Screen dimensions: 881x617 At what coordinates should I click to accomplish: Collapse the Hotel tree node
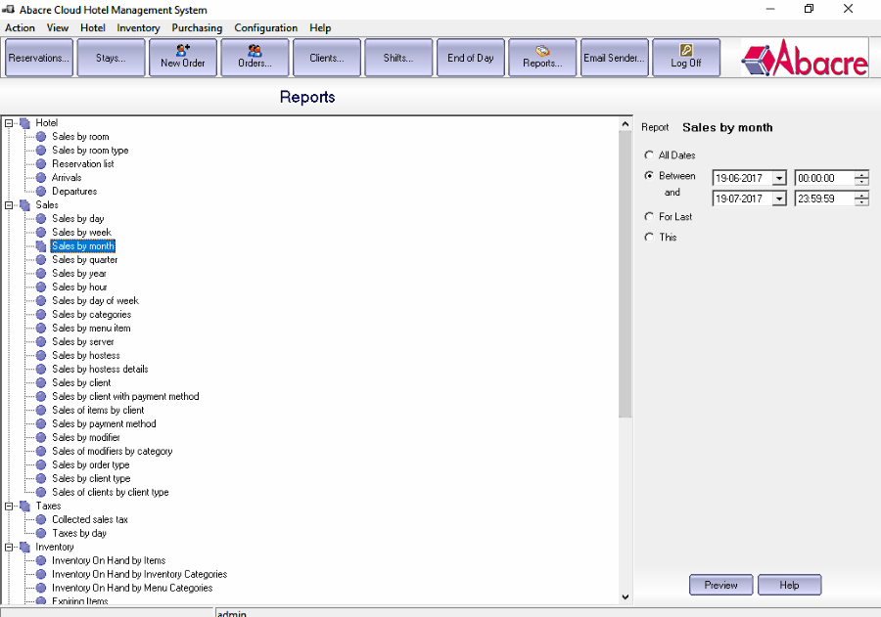(x=9, y=123)
